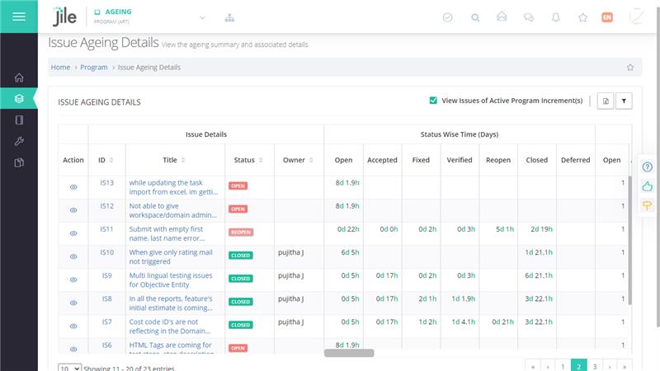
Task: Bookmark this page using breadcrumb star icon
Action: [x=630, y=68]
